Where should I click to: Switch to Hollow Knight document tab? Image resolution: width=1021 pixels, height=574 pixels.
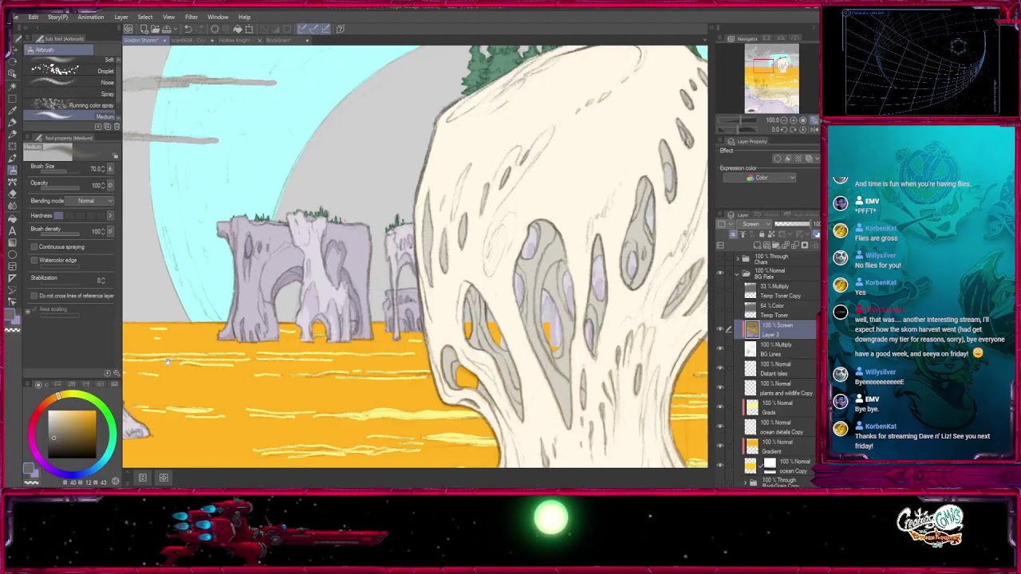(x=235, y=40)
